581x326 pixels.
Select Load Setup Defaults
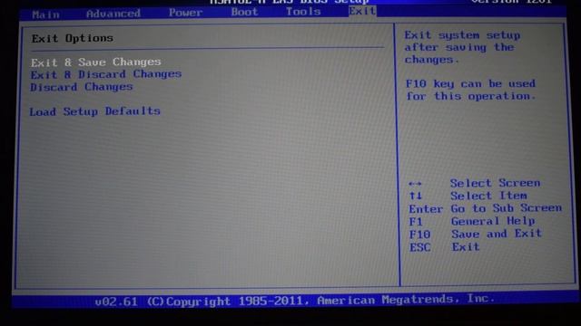pyautogui.click(x=94, y=111)
